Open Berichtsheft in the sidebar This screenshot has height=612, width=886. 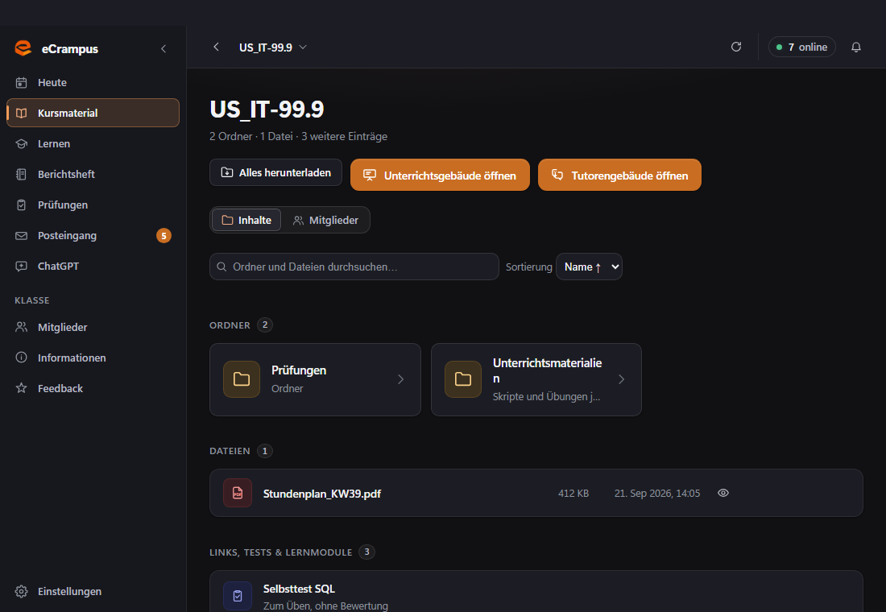point(93,174)
